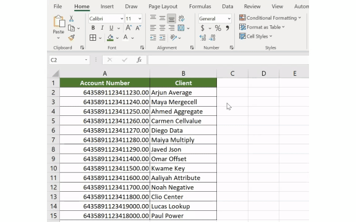Click Decrease Indent icon

[153, 38]
